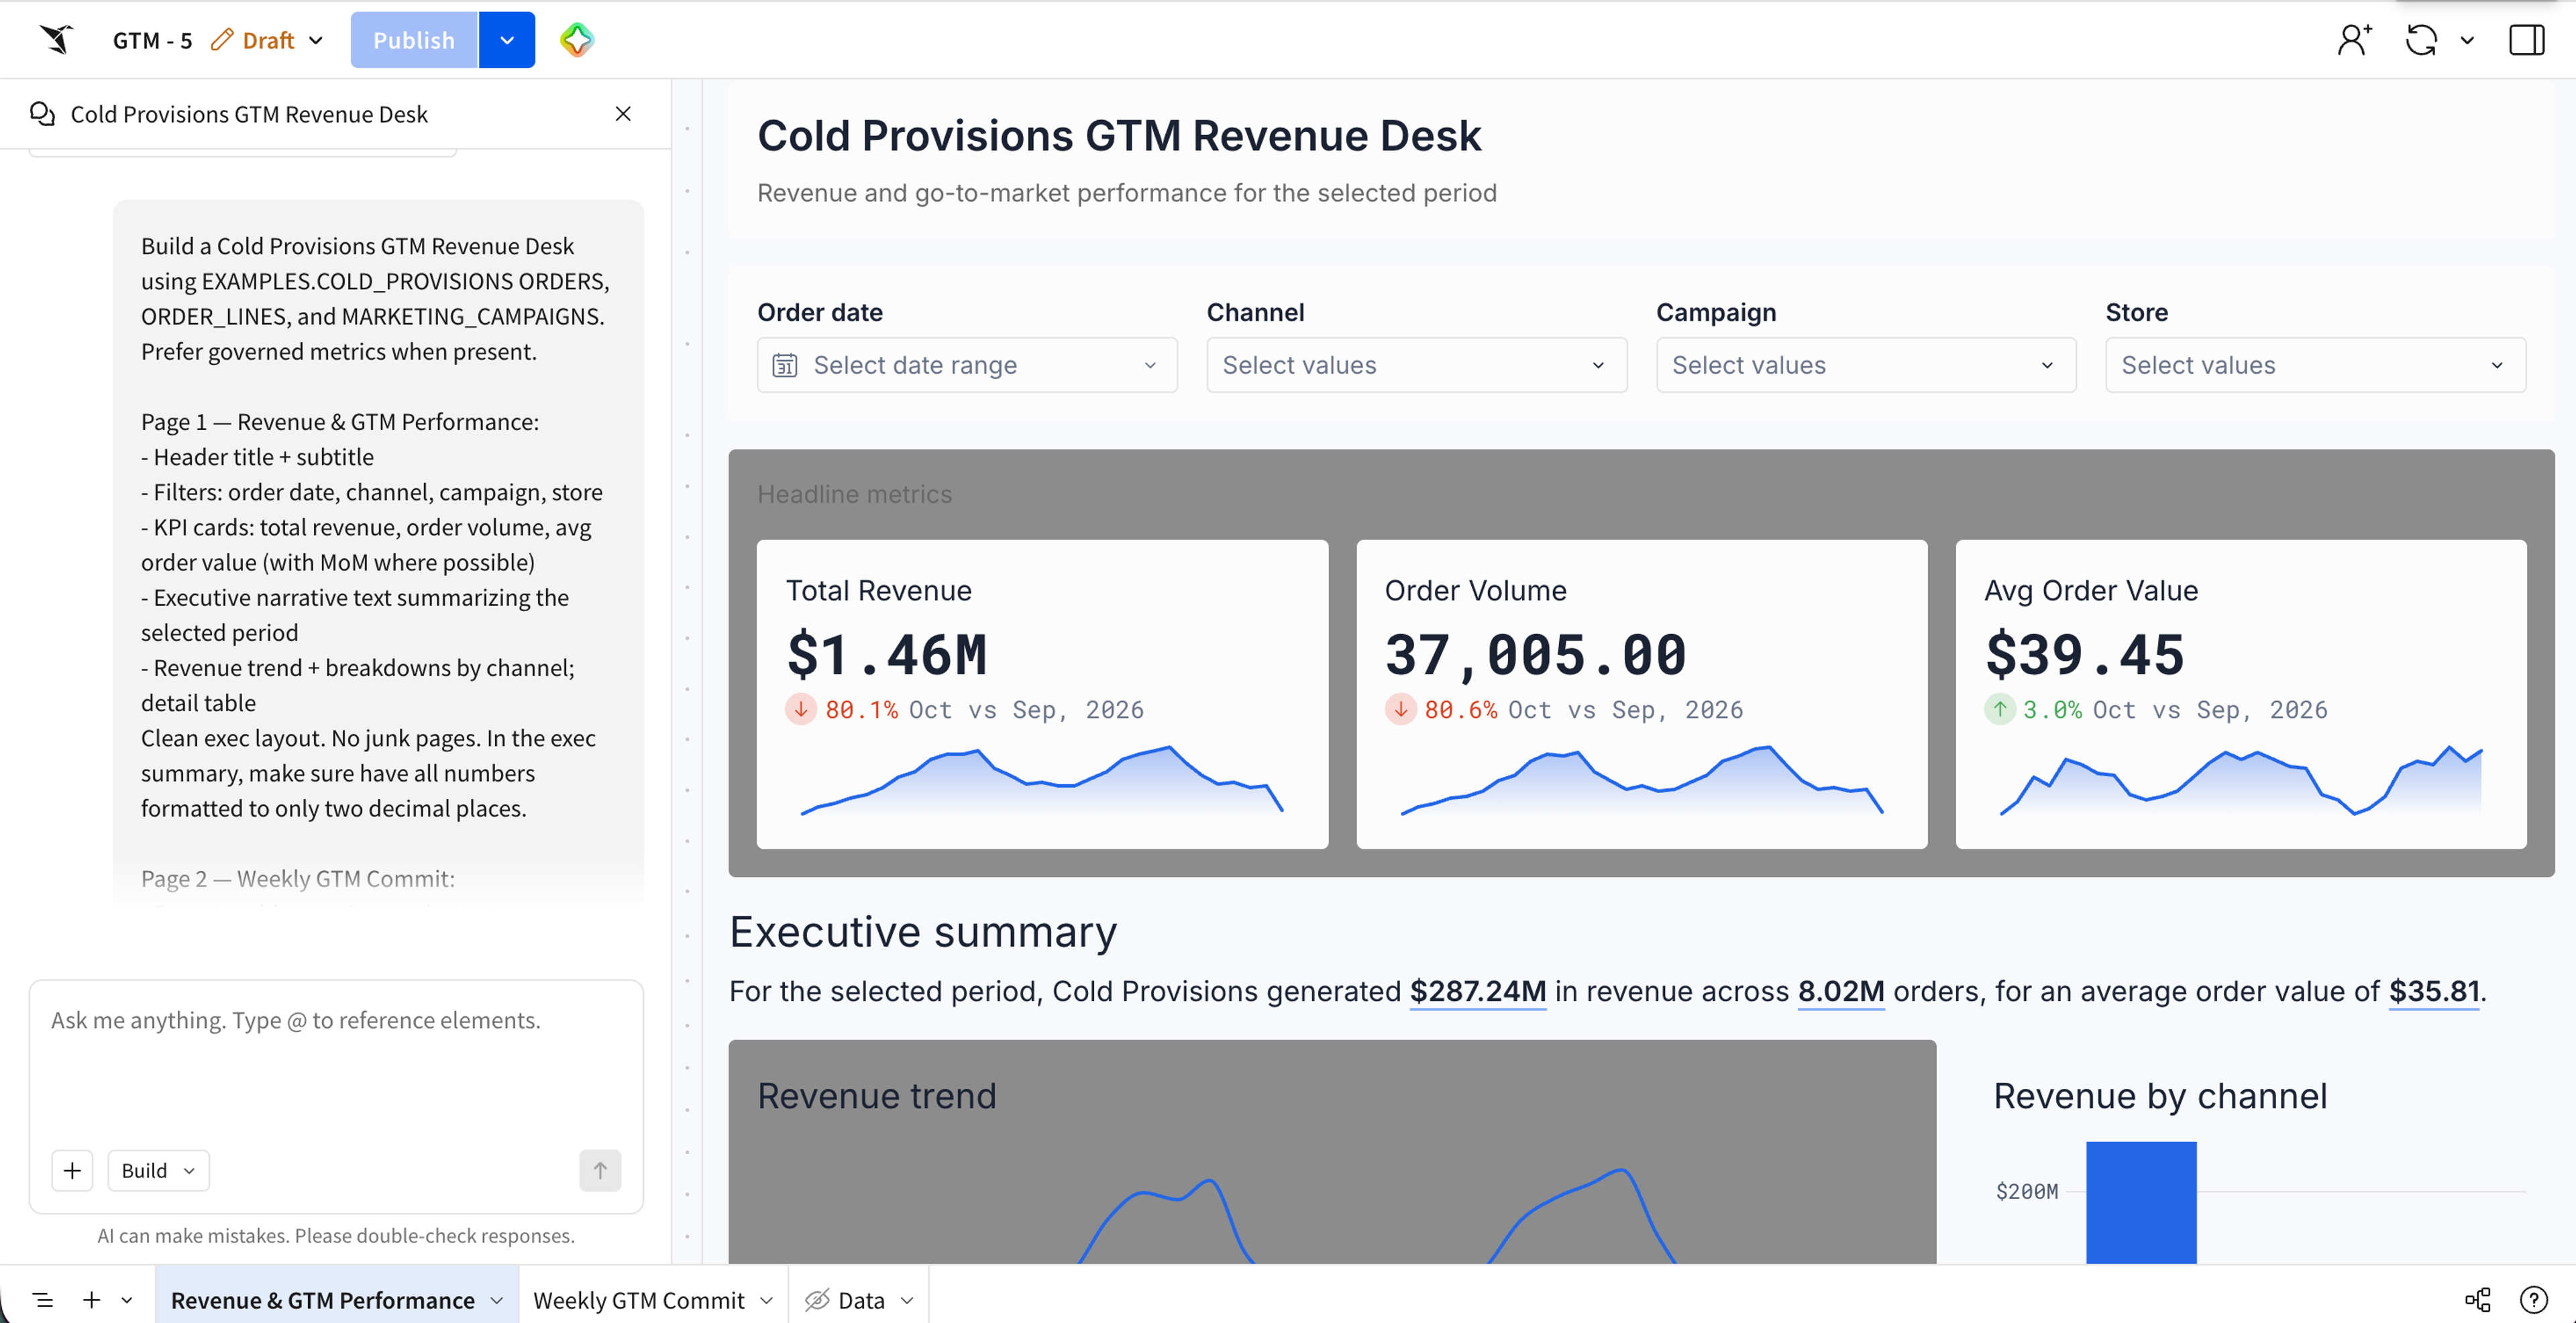The height and width of the screenshot is (1323, 2576).
Task: Click the dashboard title Cold Provisions GTM Revenue Desk
Action: pos(1119,135)
